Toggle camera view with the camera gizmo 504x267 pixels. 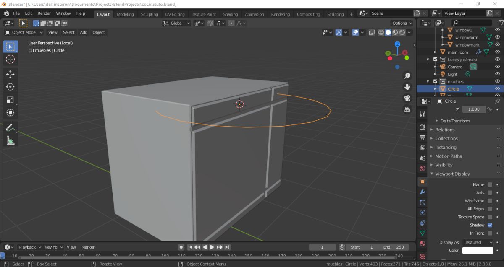pyautogui.click(x=407, y=98)
